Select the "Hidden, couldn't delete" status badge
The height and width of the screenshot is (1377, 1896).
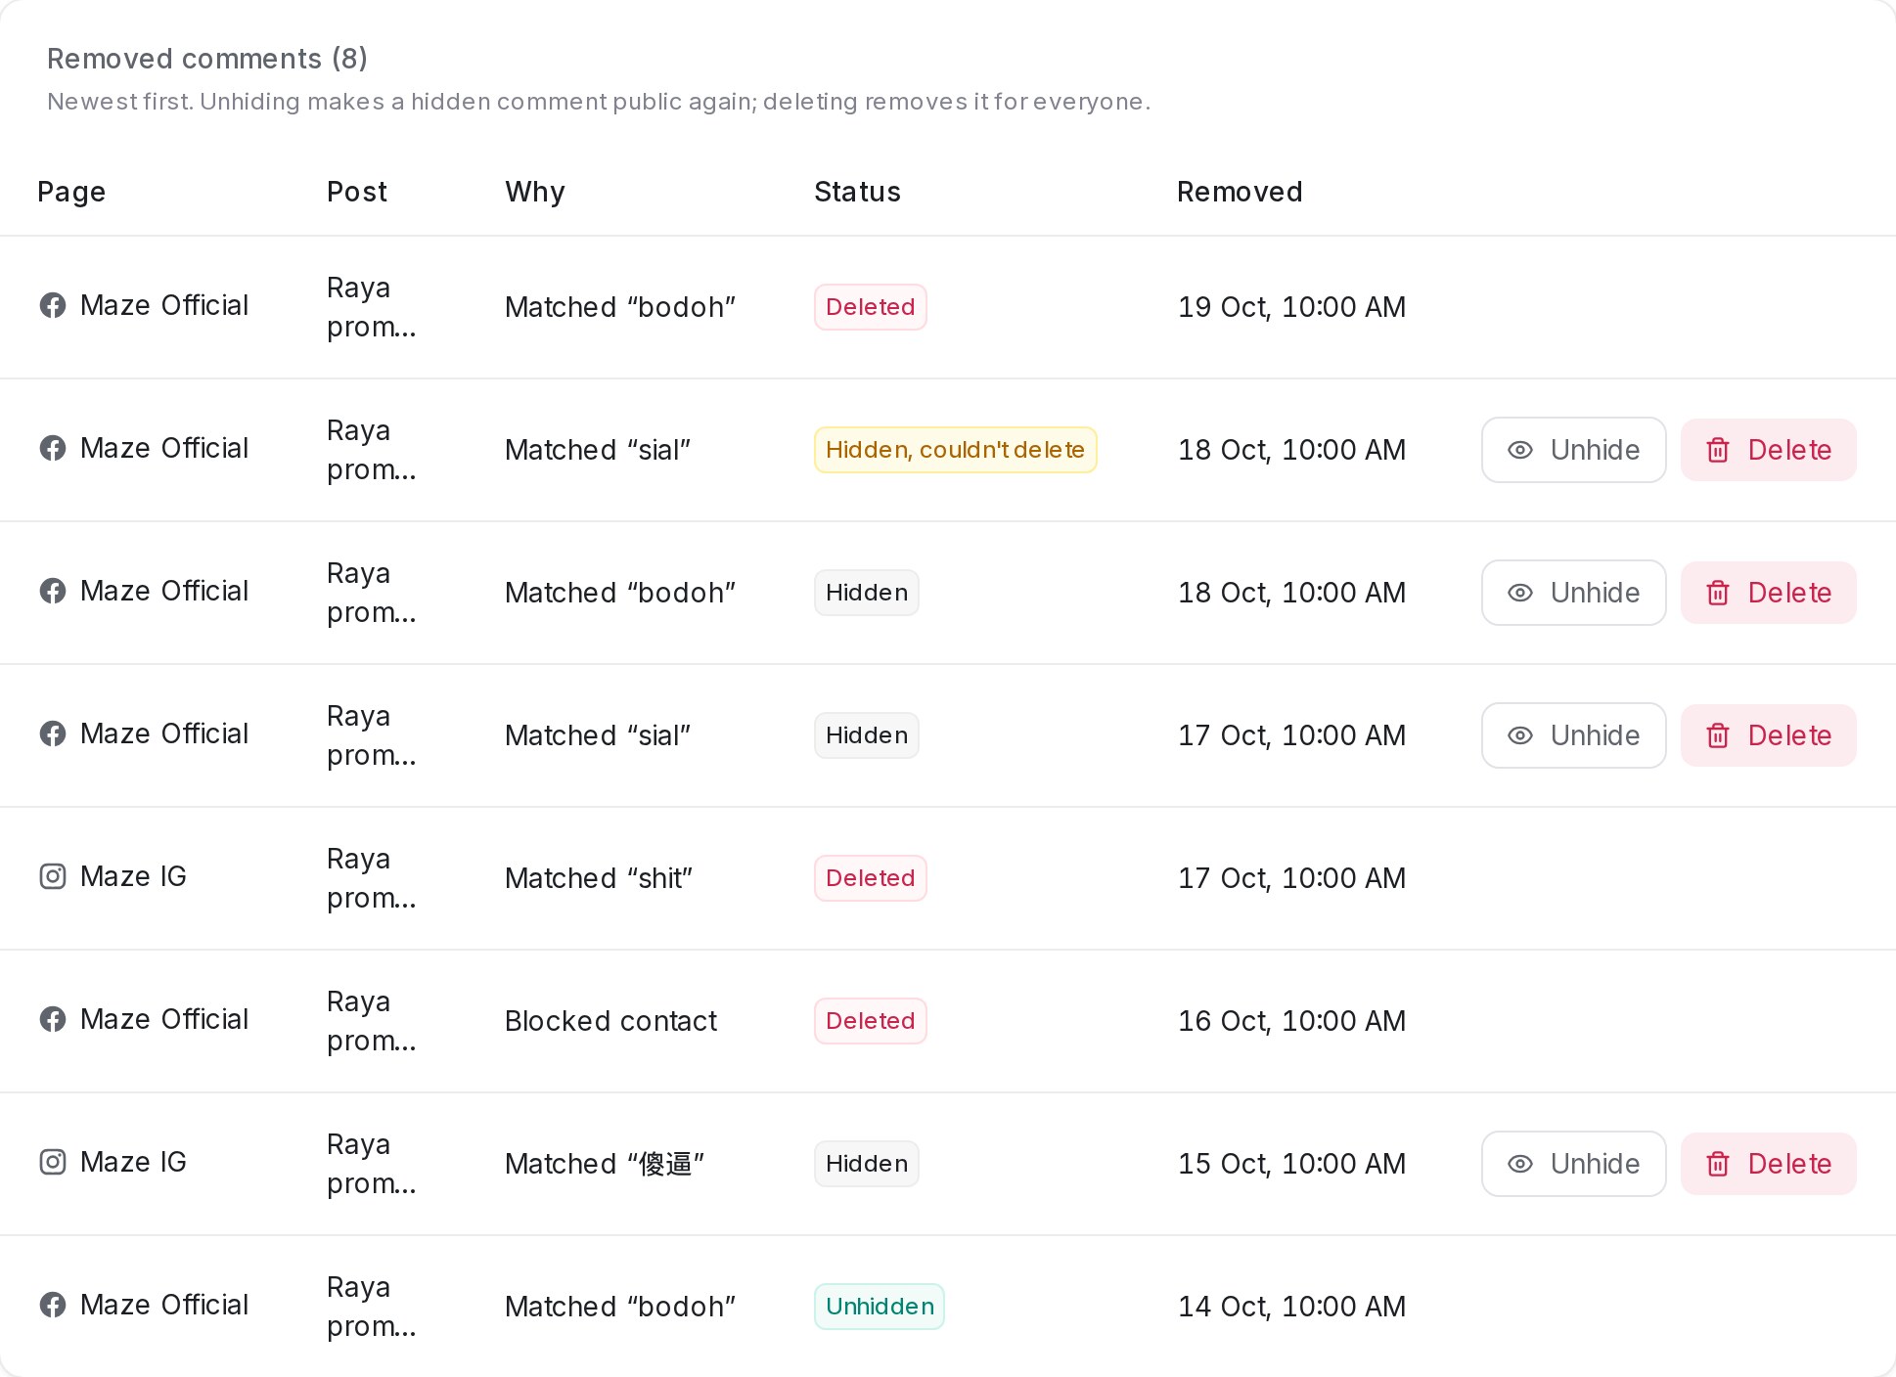pyautogui.click(x=956, y=450)
